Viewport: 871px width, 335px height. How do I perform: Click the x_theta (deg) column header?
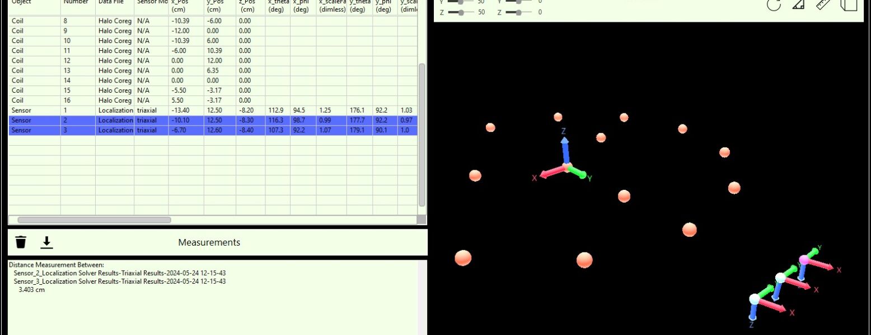click(278, 6)
